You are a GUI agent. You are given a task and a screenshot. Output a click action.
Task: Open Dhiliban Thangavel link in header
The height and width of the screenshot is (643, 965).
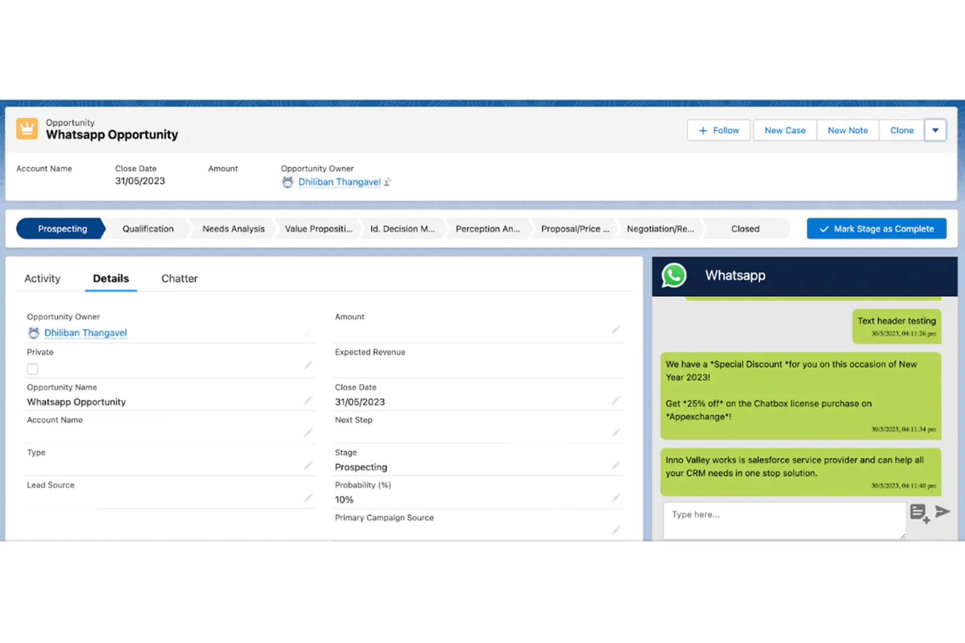click(x=339, y=182)
